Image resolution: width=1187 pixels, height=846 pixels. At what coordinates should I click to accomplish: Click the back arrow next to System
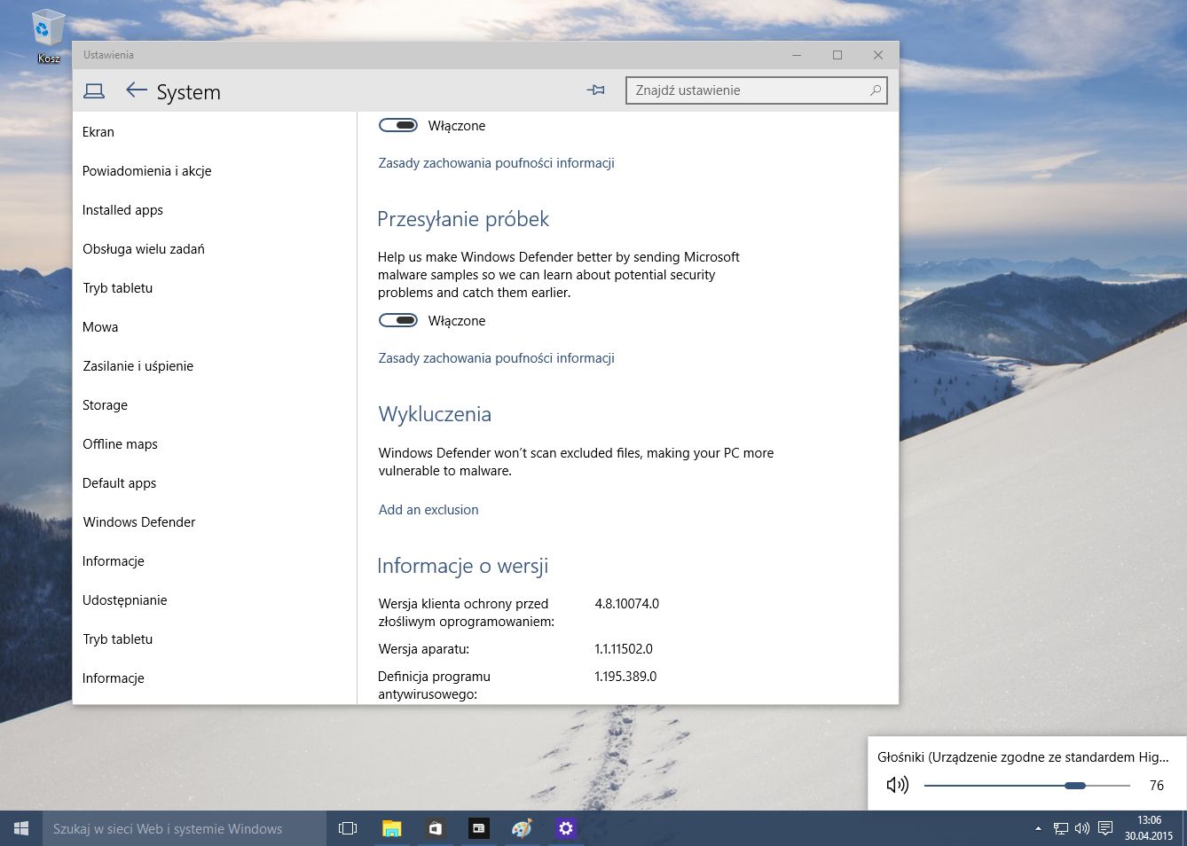click(136, 90)
